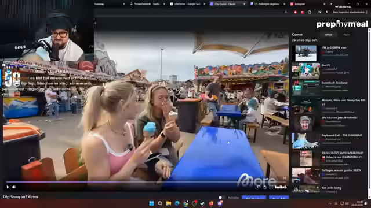Screen dimensions: 371x208
Task: Enter fullscreen mode on the clip player
Action: coord(271,187)
